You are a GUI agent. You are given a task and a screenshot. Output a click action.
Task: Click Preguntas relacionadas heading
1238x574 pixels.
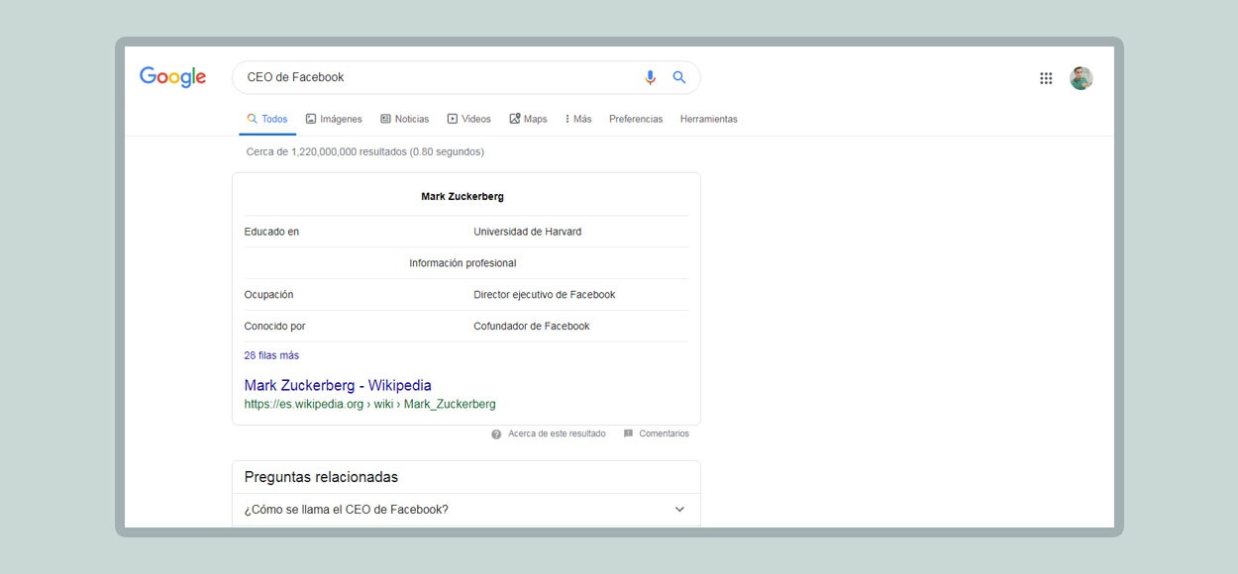tap(321, 477)
